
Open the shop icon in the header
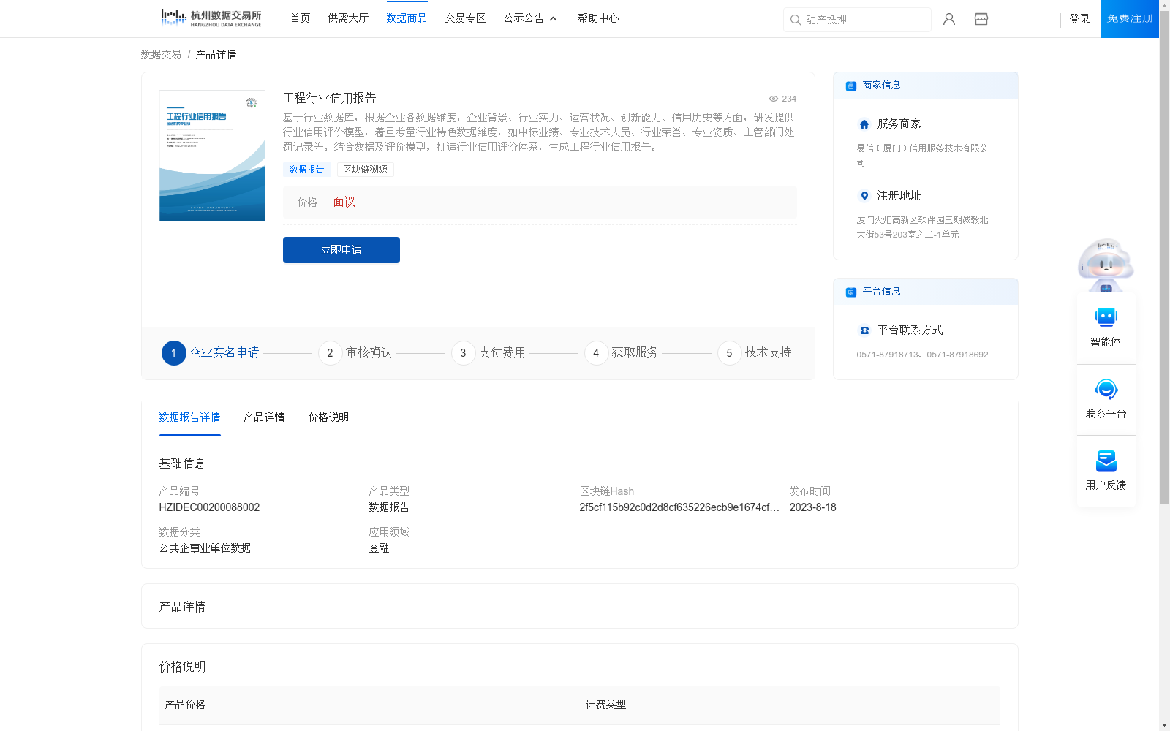tap(981, 19)
